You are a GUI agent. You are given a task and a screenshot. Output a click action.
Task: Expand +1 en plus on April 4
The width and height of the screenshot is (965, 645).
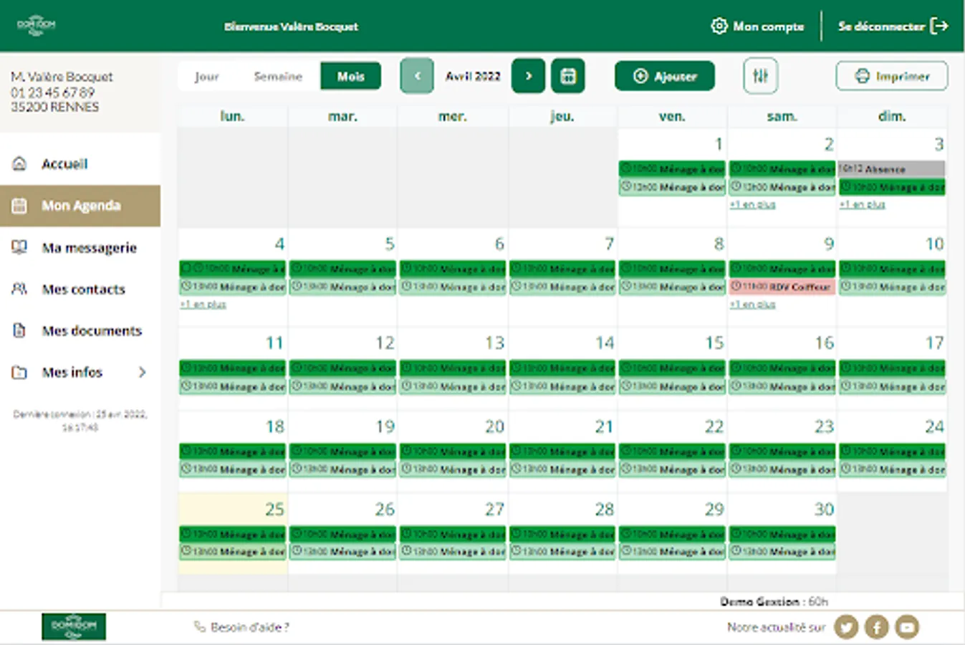click(203, 305)
